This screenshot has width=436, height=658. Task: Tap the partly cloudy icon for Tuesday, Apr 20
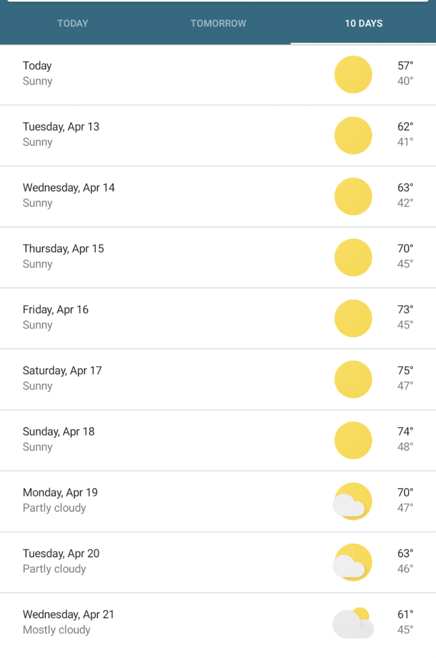coord(352,562)
